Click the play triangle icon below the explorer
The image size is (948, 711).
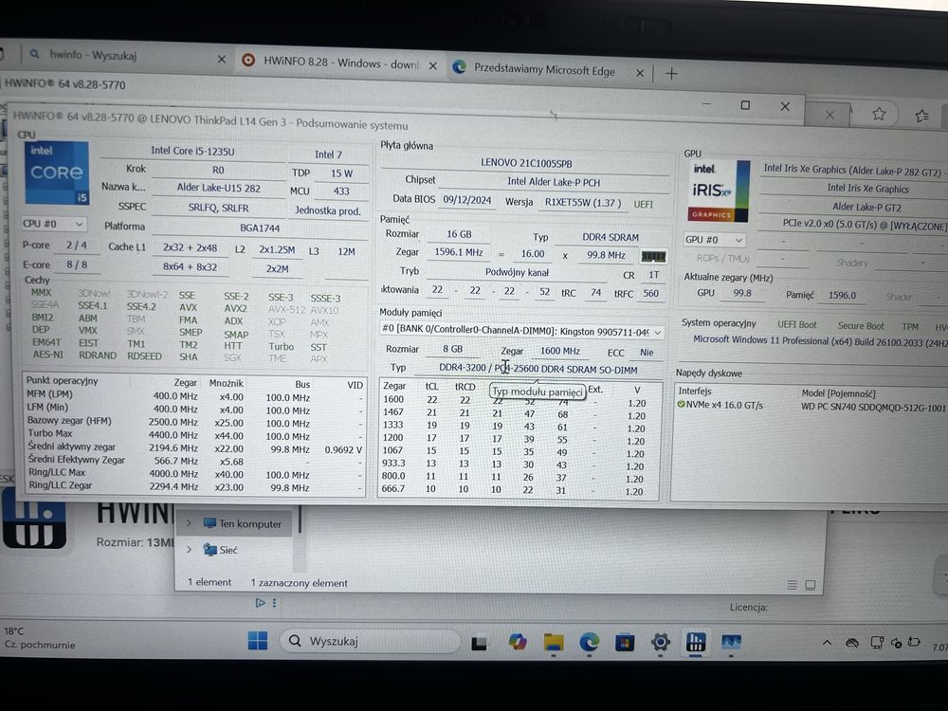pyautogui.click(x=260, y=602)
